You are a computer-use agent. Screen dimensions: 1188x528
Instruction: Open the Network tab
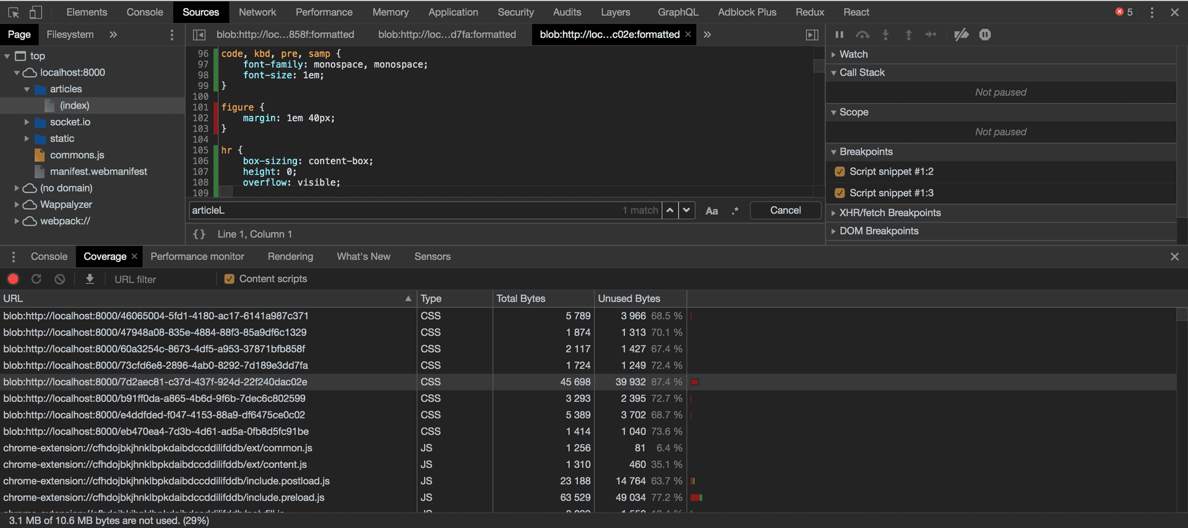point(257,12)
